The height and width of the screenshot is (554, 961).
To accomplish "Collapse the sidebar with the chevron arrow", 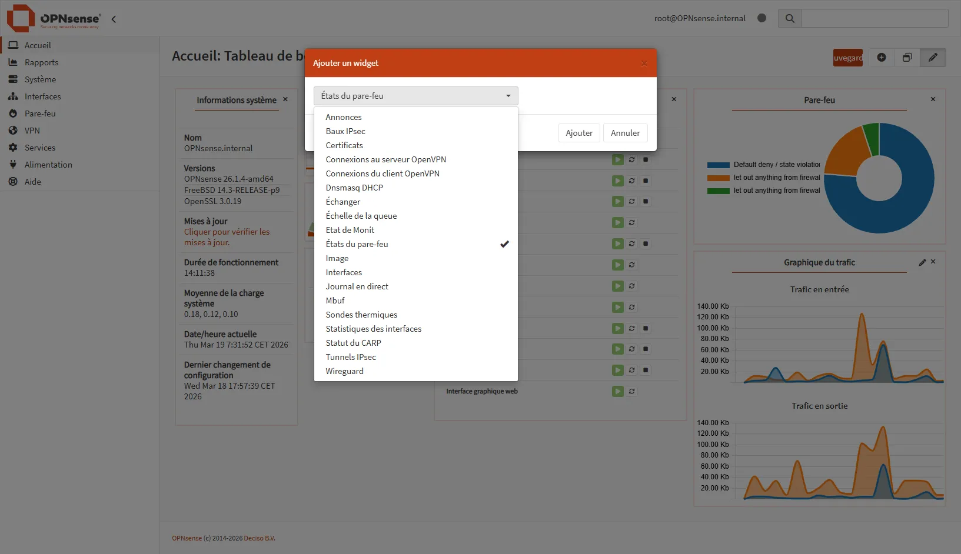I will 114,19.
